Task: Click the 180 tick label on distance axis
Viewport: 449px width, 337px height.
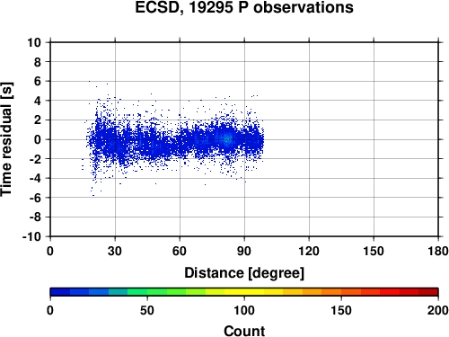Action: 438,251
